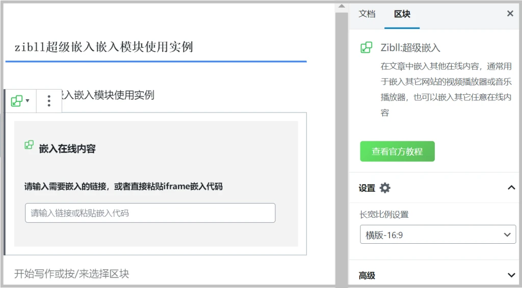Click the settings gear icon next to 设置

point(385,188)
